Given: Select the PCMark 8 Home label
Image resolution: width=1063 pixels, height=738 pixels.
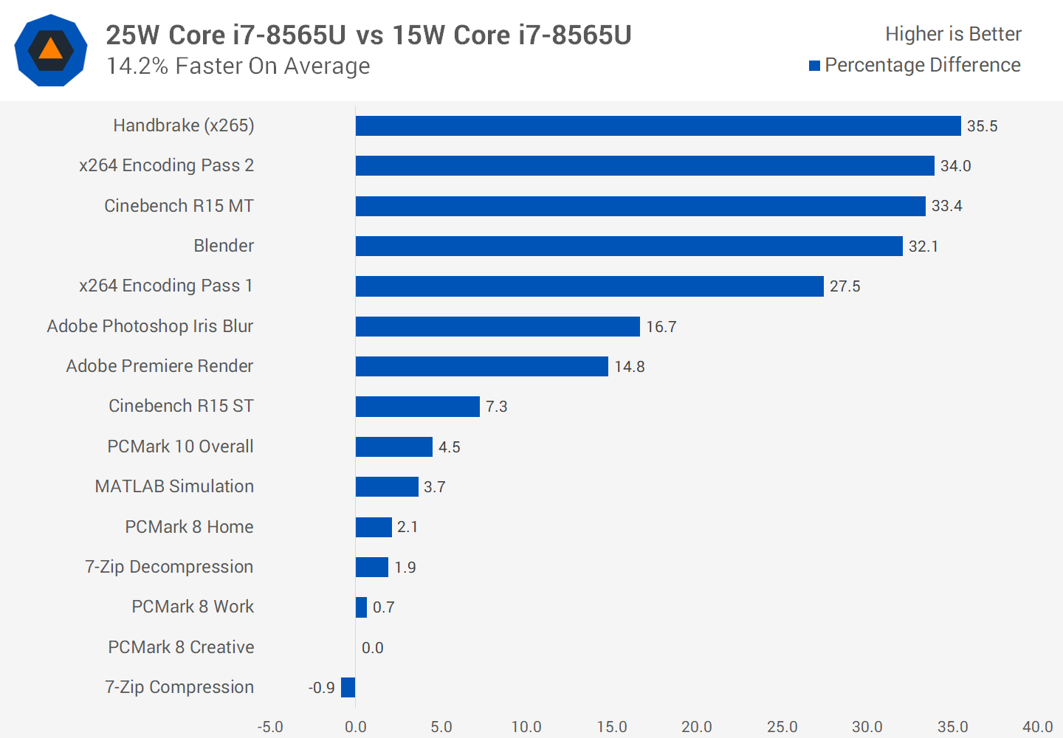Looking at the screenshot, I should pyautogui.click(x=189, y=527).
